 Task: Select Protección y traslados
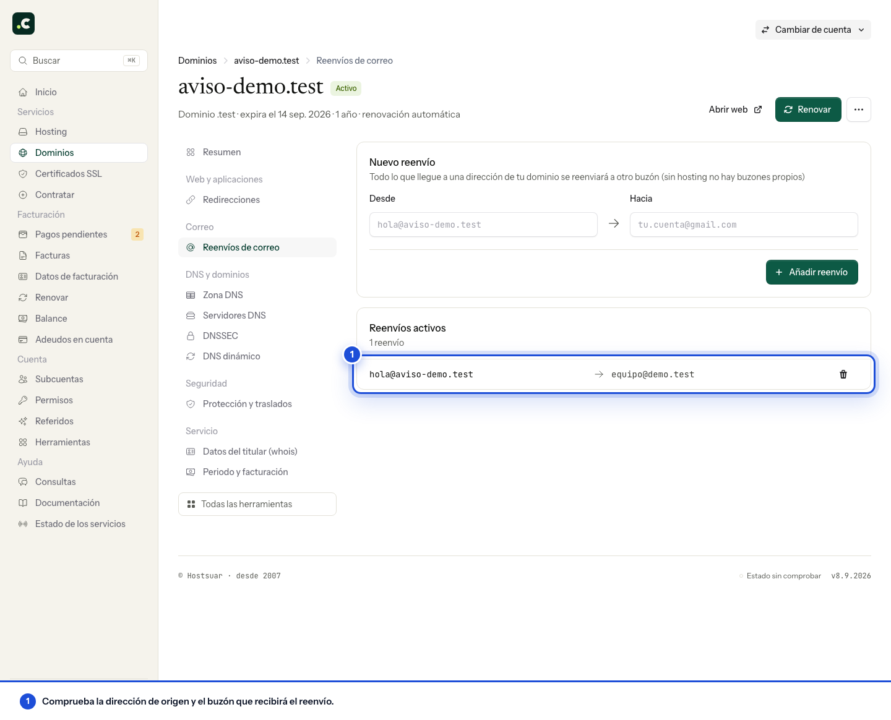(257, 404)
